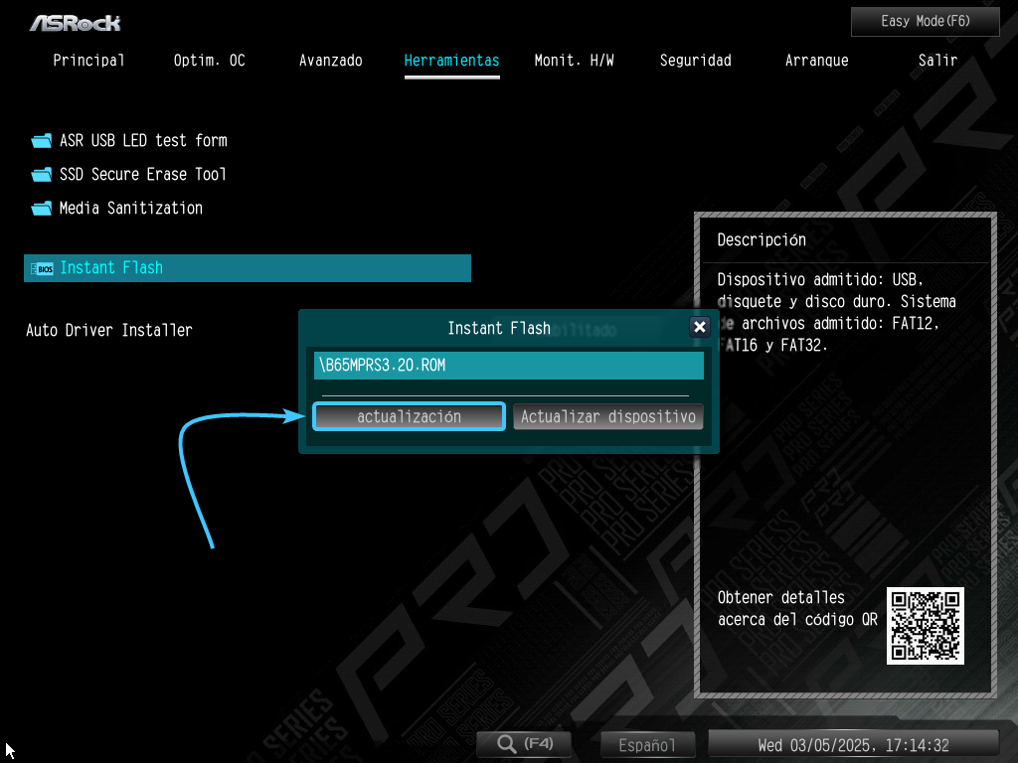Select the Herramientas tab
Image resolution: width=1018 pixels, height=763 pixels.
pos(452,61)
